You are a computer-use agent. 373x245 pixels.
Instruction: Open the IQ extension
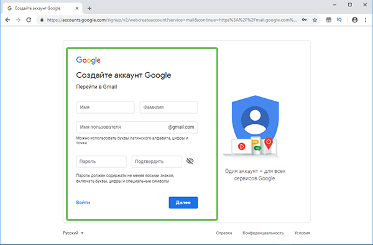(339, 20)
